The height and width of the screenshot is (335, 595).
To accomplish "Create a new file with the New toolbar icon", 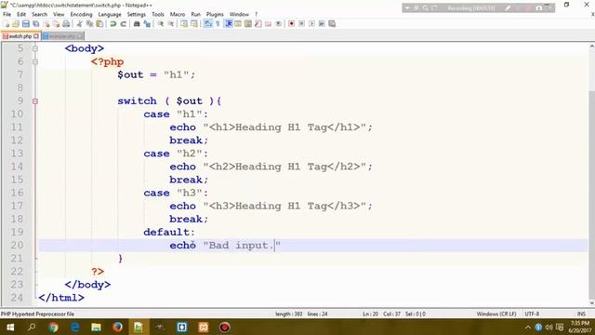I will [7, 24].
